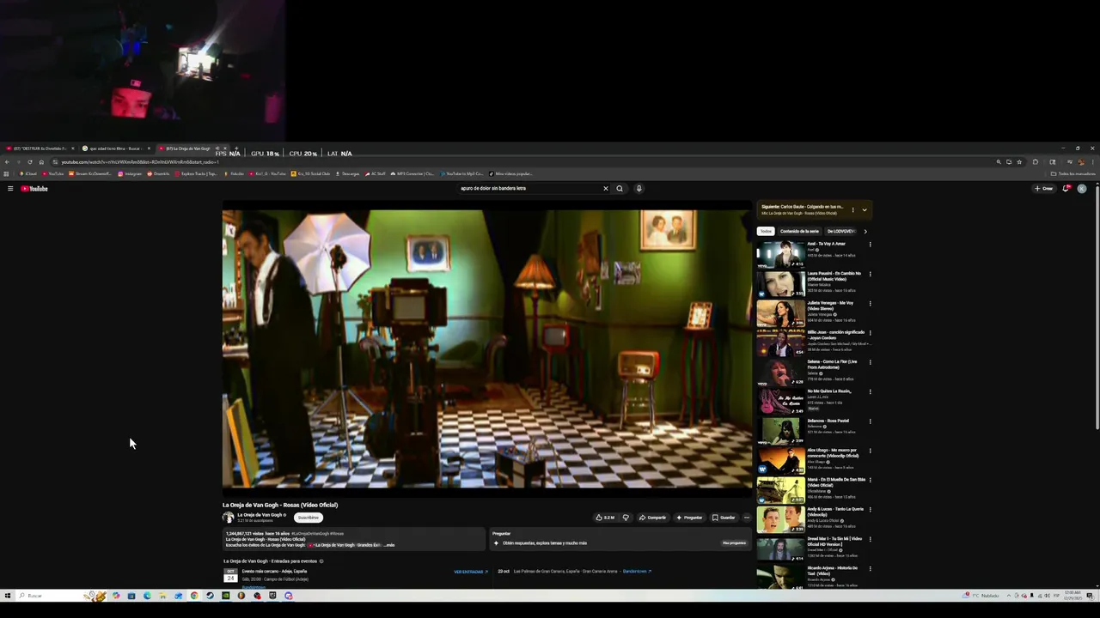Click Ricardo Arjona Historia De Taxi title
1100x618 pixels.
(832, 571)
